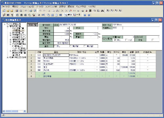Collapse the 電気設備工事 tree node
The image size is (164, 118).
click(8, 26)
